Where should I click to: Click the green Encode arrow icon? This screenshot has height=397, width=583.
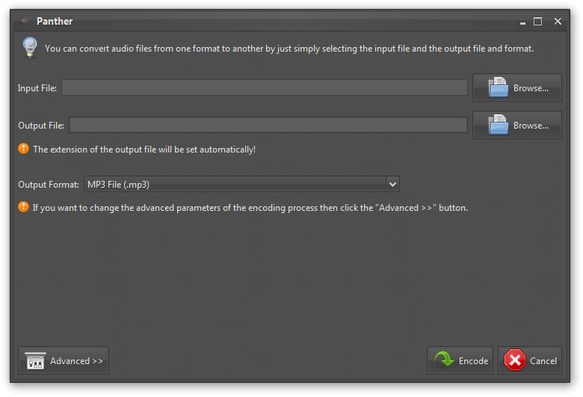tap(444, 360)
